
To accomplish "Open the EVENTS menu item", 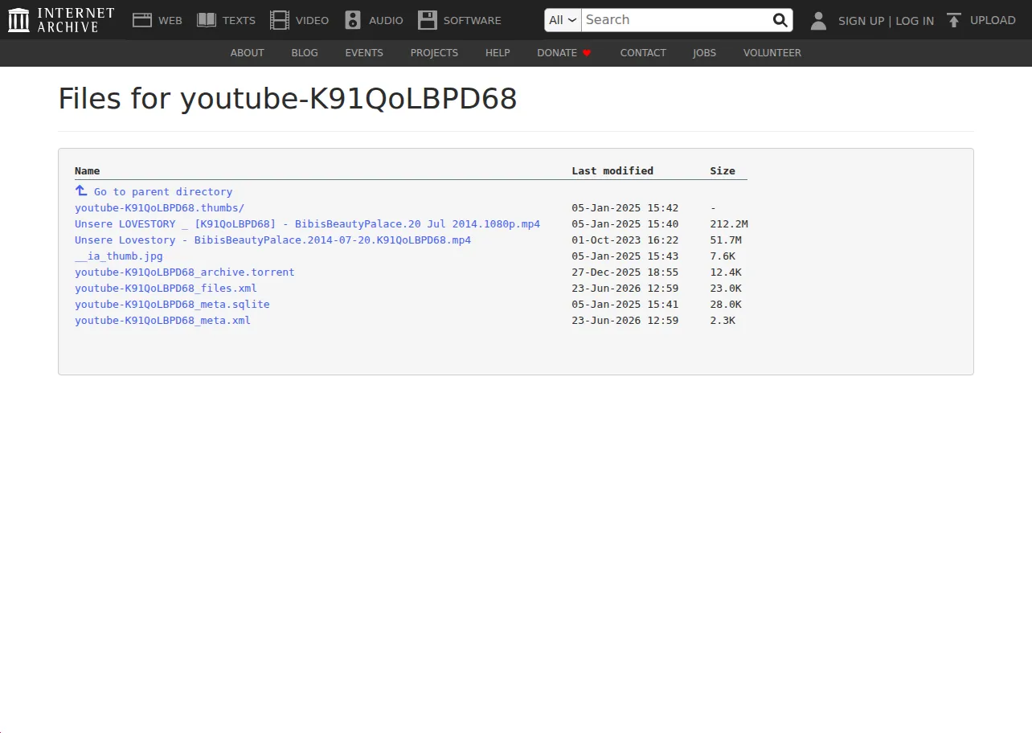I will 364,53.
